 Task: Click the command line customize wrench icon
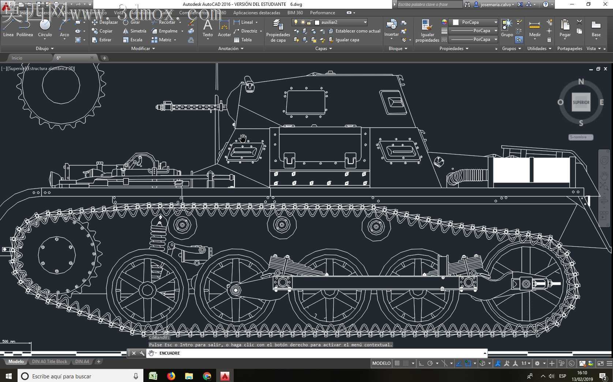(x=142, y=353)
